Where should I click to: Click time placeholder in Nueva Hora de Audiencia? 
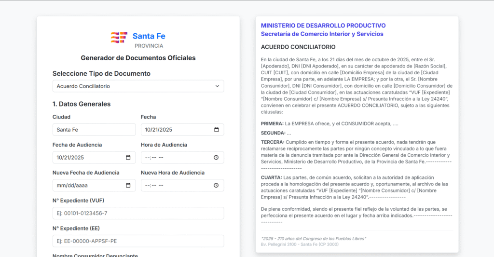[154, 186]
